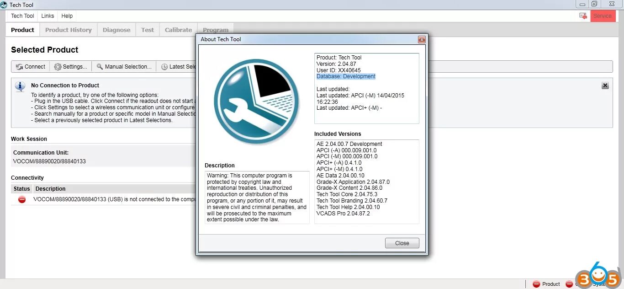The width and height of the screenshot is (624, 289).
Task: Restore down the main Tech Tool window
Action: [594, 4]
